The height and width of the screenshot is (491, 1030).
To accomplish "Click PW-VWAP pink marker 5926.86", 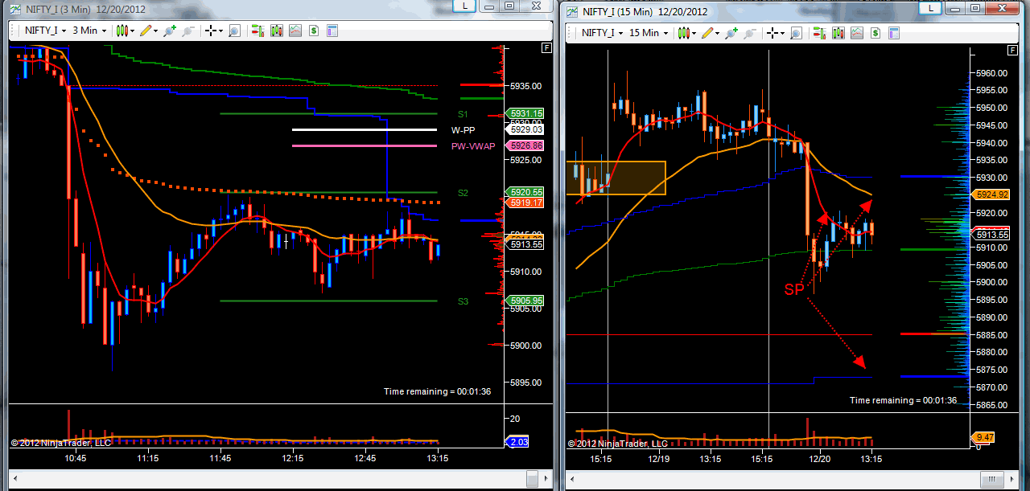I will [x=524, y=145].
